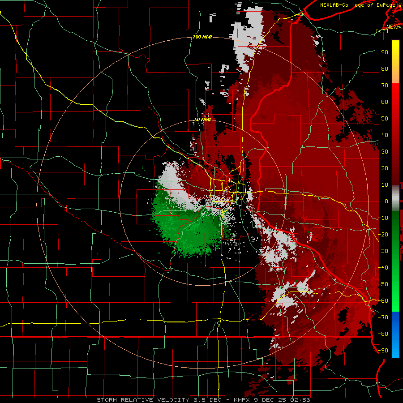Screen dimensions: 403x403
Task: Click the '-60' scale value
Action: coord(383,301)
